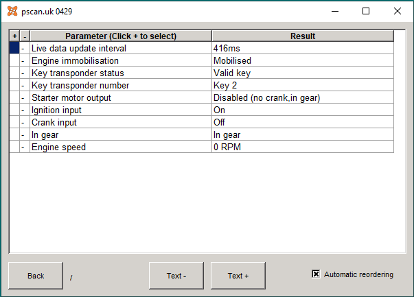Select the In gear parameter row
The width and height of the screenshot is (414, 297).
201,135
